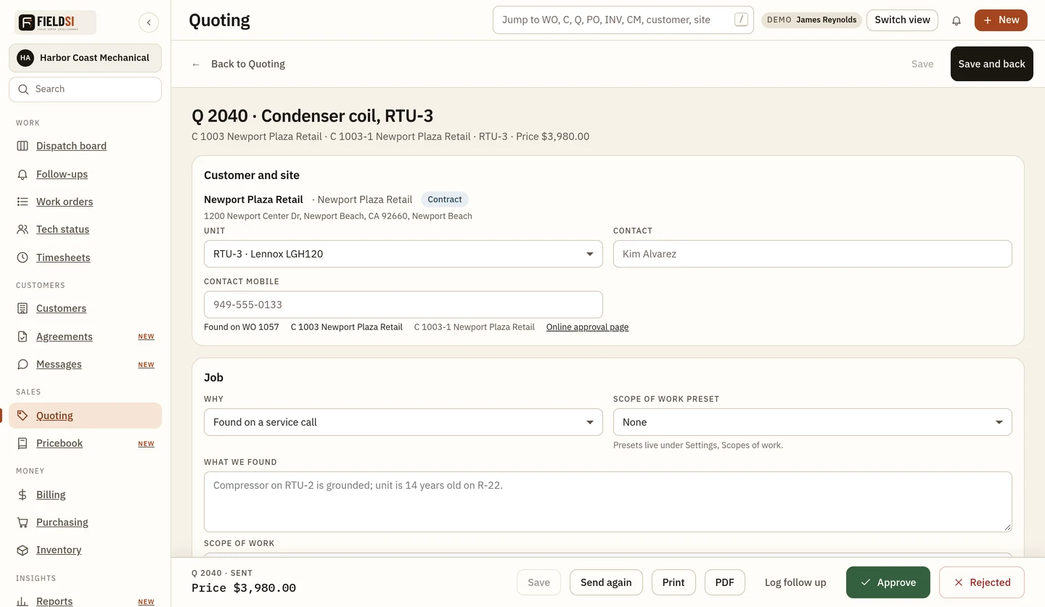Click the Customers building icon
1045x607 pixels.
[22, 308]
